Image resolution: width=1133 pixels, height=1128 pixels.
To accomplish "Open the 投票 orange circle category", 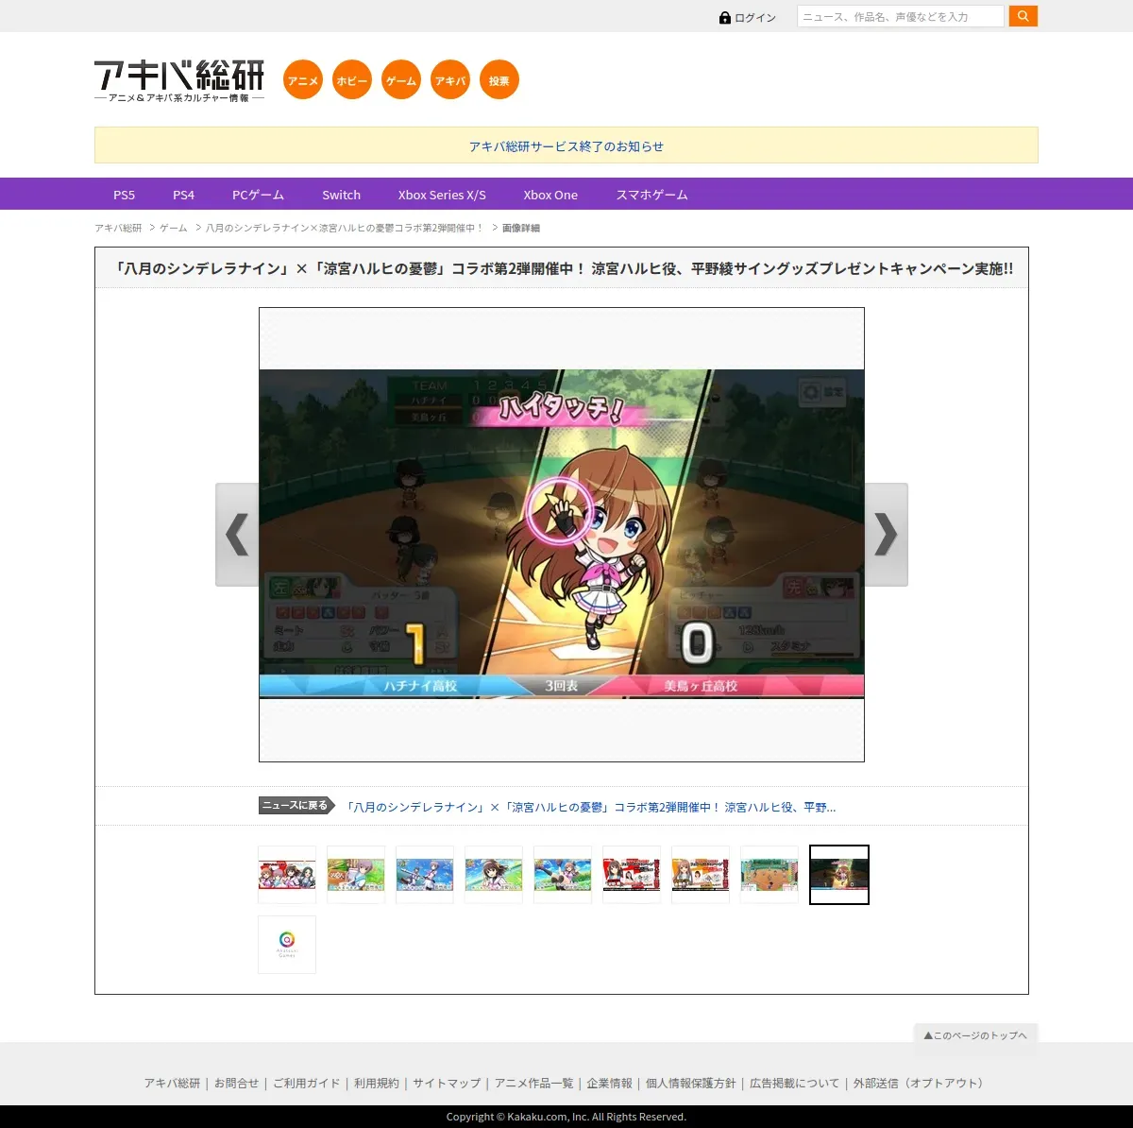I will [x=499, y=80].
